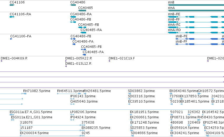Select the stnA-RD transcript

coord(196,33)
